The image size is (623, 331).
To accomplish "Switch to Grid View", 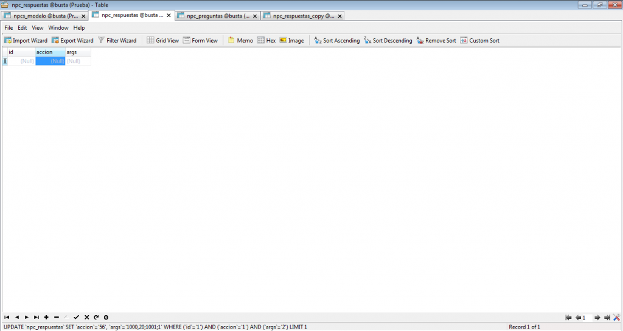I will point(163,41).
